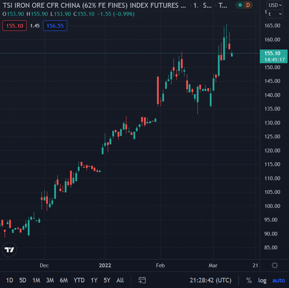This screenshot has width=289, height=288.
Task: Select the 5D time range
Action: (x=23, y=280)
